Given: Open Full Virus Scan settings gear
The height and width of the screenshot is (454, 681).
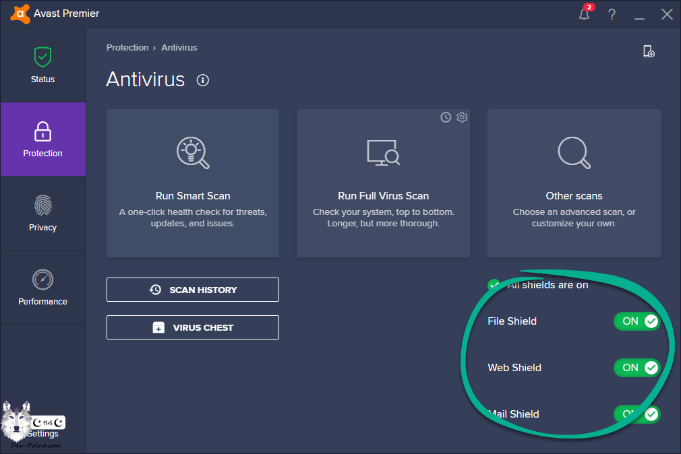Looking at the screenshot, I should [462, 117].
